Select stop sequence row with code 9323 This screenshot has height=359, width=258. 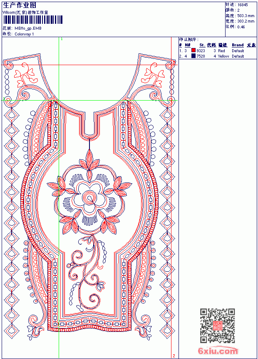218,51
